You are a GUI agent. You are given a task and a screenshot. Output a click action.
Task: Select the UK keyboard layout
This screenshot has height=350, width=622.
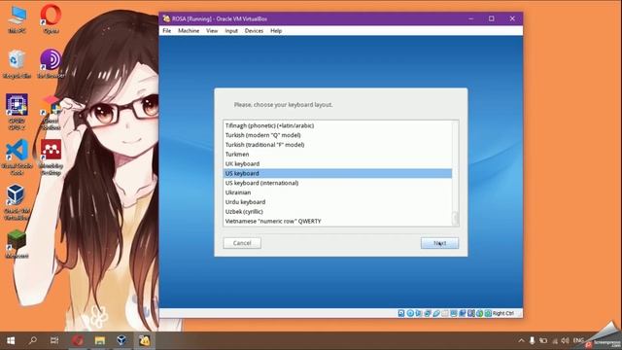[337, 163]
